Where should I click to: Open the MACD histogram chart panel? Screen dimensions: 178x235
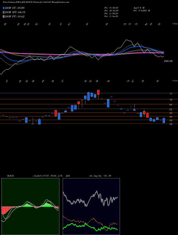30,207
